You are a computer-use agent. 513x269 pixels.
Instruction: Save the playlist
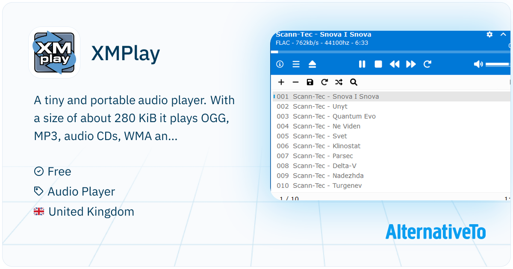(x=310, y=82)
